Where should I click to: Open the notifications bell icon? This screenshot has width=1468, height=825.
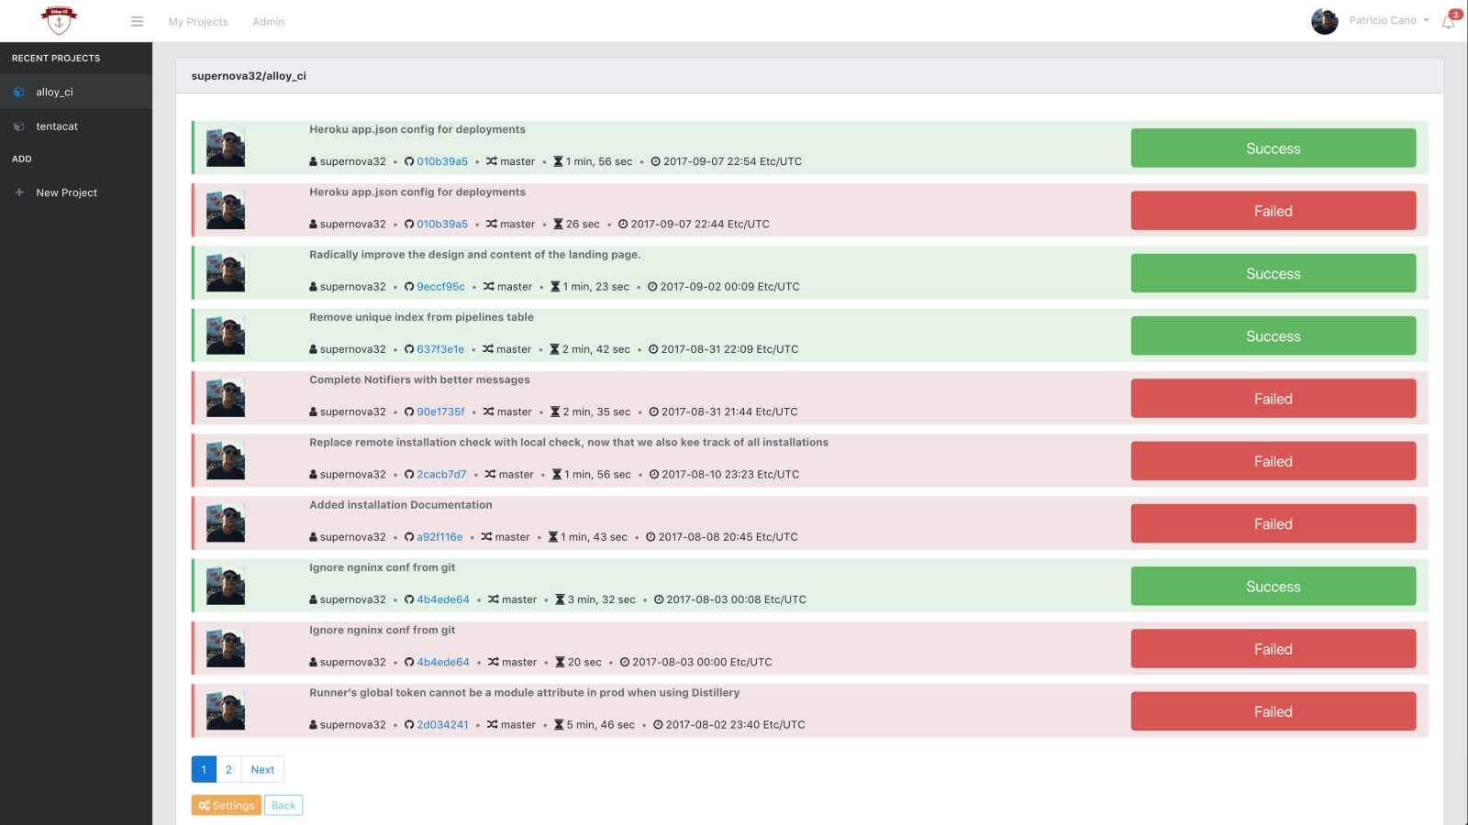coord(1448,22)
